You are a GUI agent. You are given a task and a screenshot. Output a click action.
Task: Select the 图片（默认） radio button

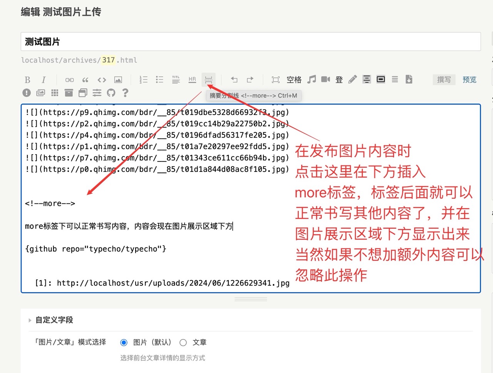124,342
